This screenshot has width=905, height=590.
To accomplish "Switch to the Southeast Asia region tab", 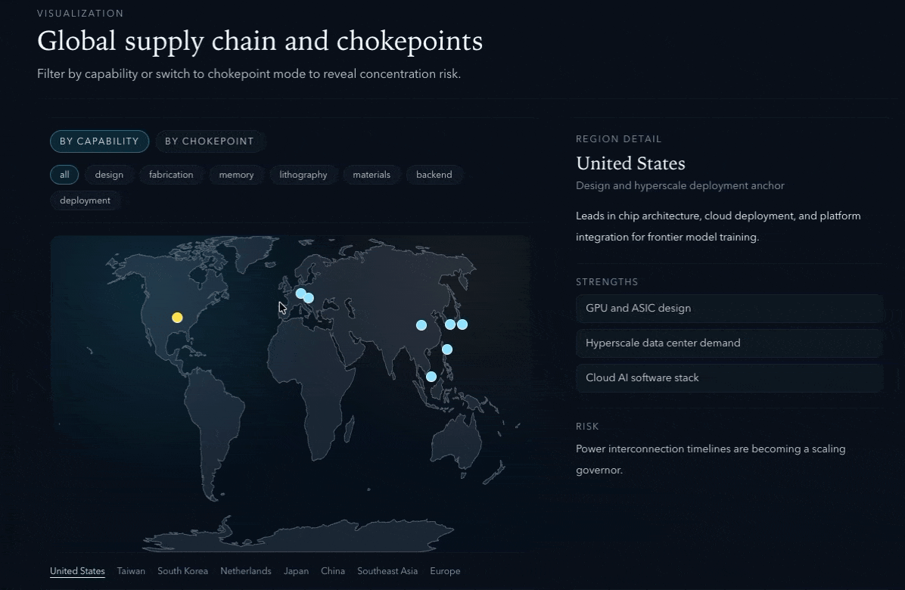I will tap(387, 571).
